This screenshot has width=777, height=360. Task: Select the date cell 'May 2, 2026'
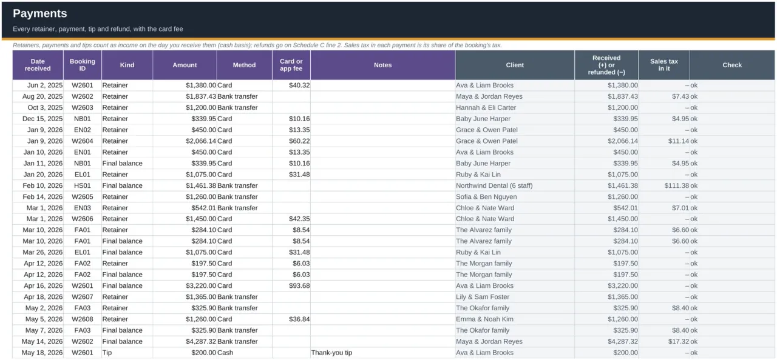[38, 308]
